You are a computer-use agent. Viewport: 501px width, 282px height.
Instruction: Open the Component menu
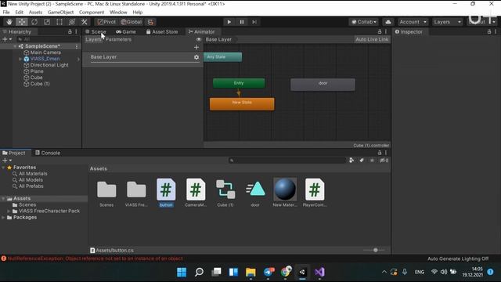click(92, 13)
